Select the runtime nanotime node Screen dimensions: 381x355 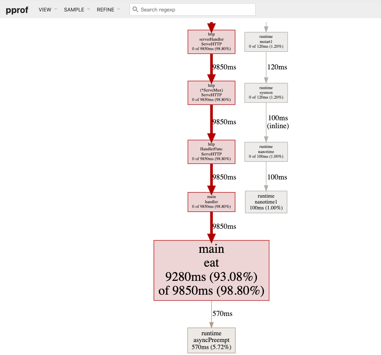266,152
